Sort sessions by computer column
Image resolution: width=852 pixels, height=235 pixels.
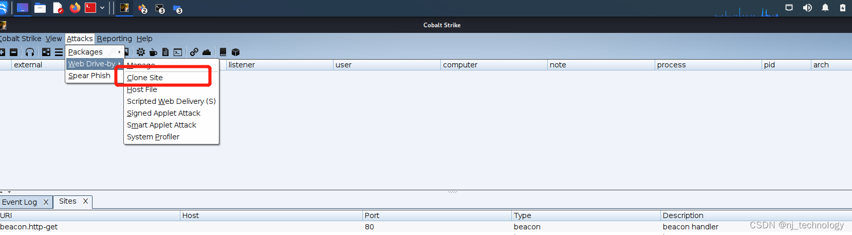(494, 65)
